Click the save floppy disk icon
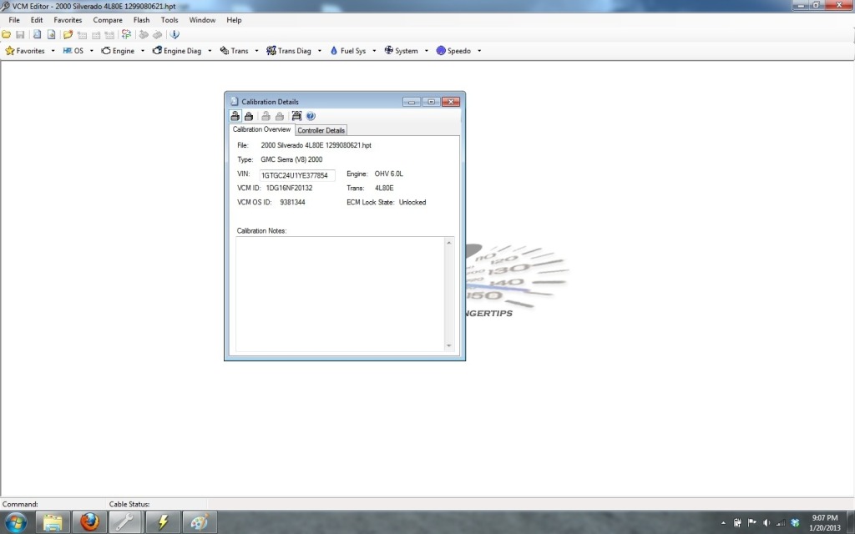The width and height of the screenshot is (855, 534). pos(20,34)
